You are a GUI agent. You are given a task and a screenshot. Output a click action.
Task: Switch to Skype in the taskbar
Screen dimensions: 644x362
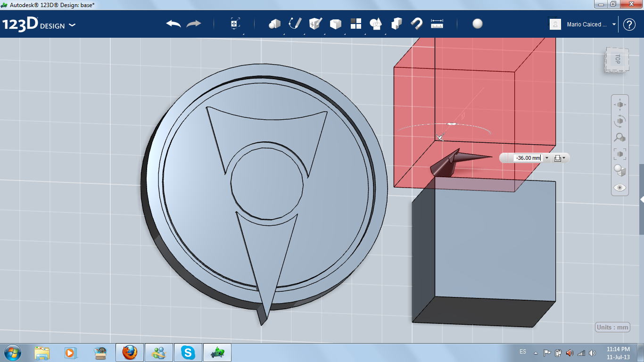pyautogui.click(x=188, y=353)
